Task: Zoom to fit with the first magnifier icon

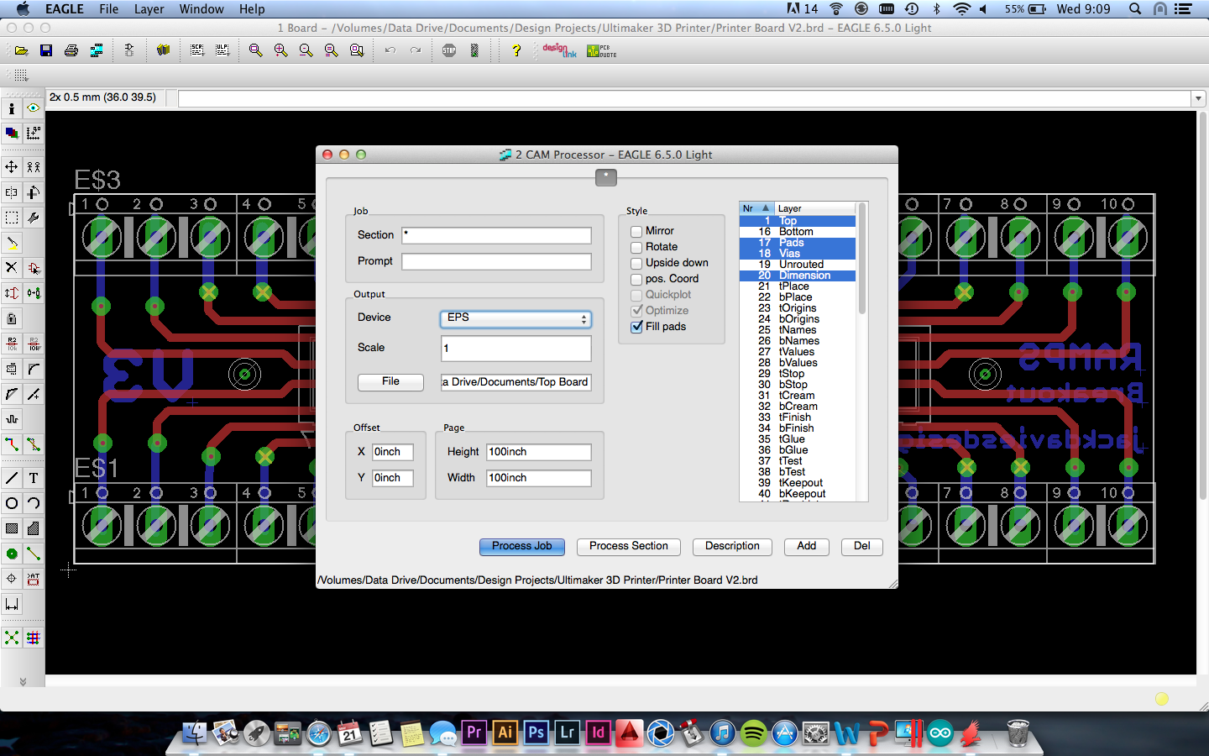Action: 256,50
